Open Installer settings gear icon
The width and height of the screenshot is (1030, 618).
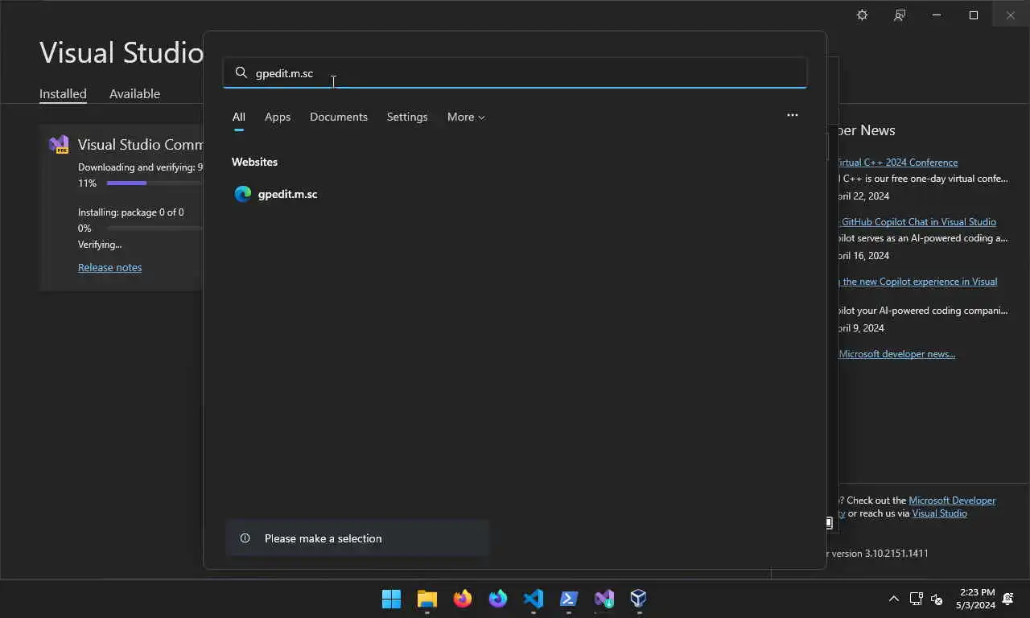(x=862, y=15)
